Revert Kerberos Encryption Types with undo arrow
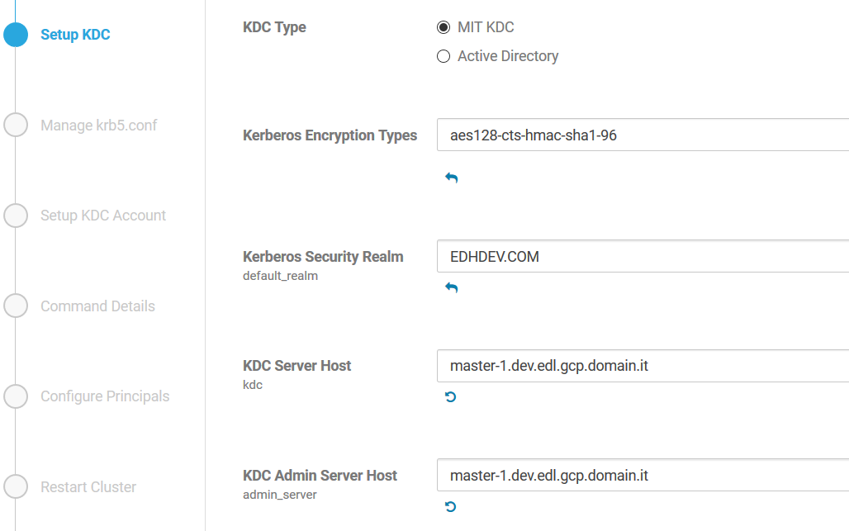Image resolution: width=849 pixels, height=531 pixels. [x=452, y=178]
